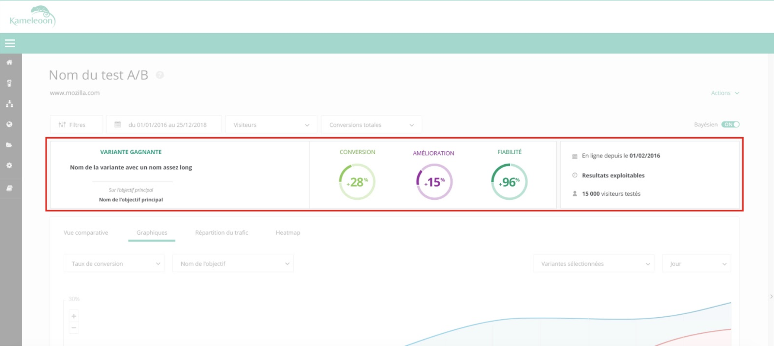Expand right side panel chevron
774x346 pixels.
771,296
